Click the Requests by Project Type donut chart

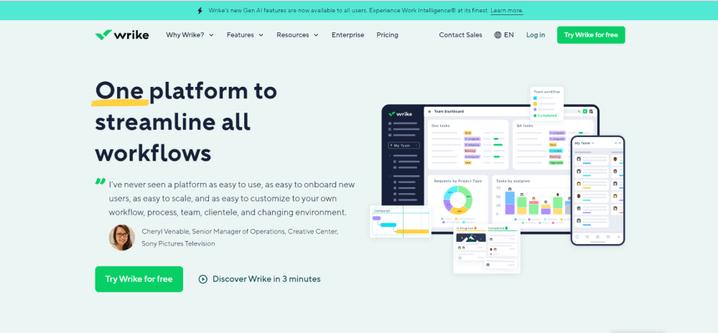(458, 199)
